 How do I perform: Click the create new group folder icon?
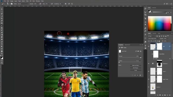165,95
